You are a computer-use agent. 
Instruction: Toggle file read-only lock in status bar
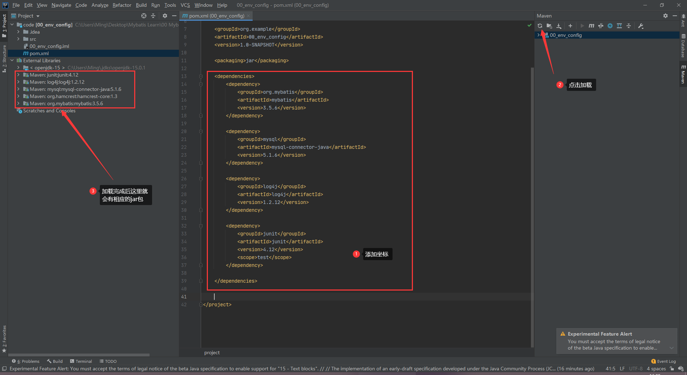tap(672, 369)
